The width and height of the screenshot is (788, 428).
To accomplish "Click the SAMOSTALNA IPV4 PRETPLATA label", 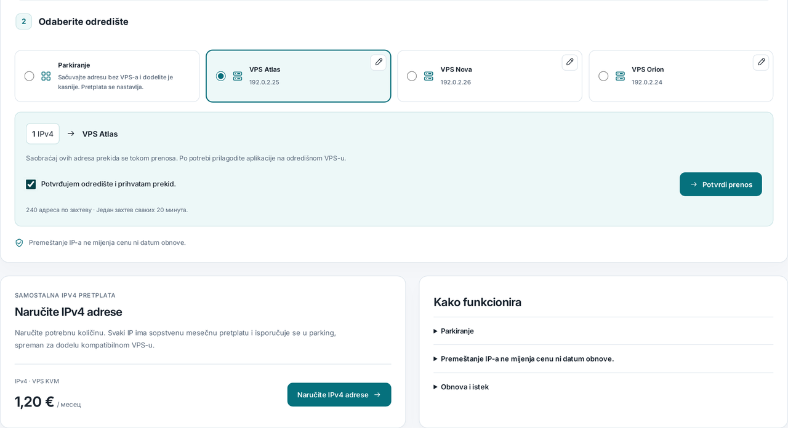I will coord(65,295).
